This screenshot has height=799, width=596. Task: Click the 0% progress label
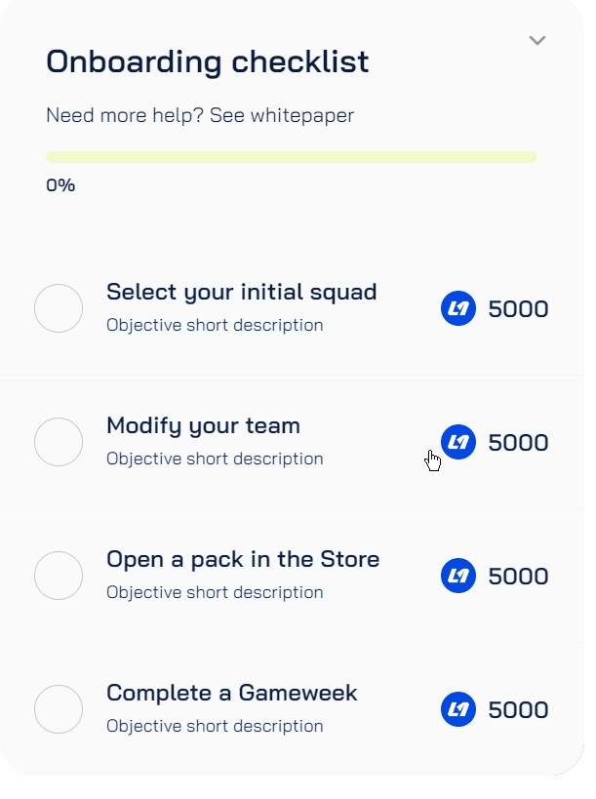[60, 185]
